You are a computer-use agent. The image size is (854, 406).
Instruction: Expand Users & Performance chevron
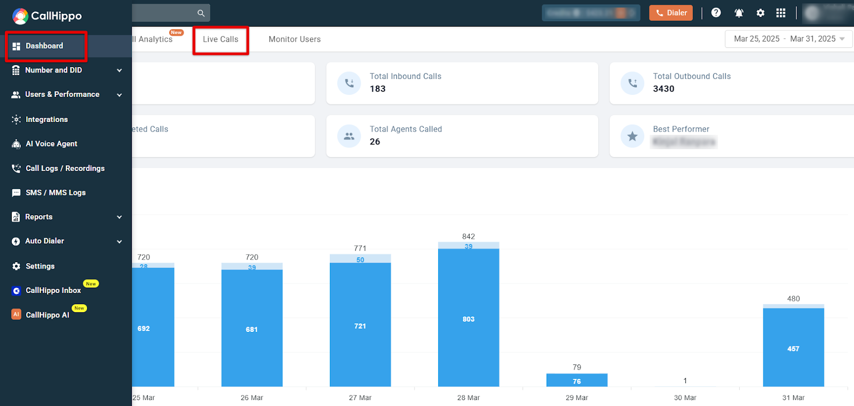120,95
